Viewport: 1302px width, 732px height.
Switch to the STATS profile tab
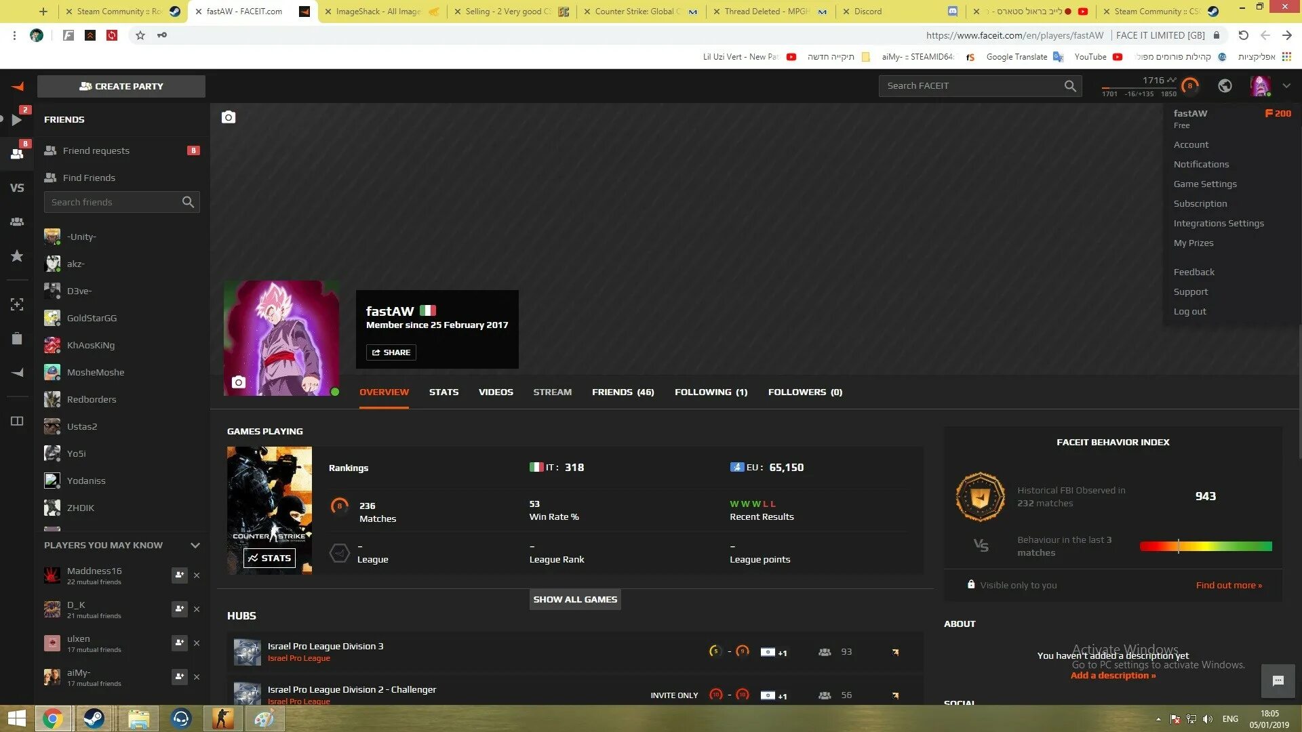click(x=443, y=392)
